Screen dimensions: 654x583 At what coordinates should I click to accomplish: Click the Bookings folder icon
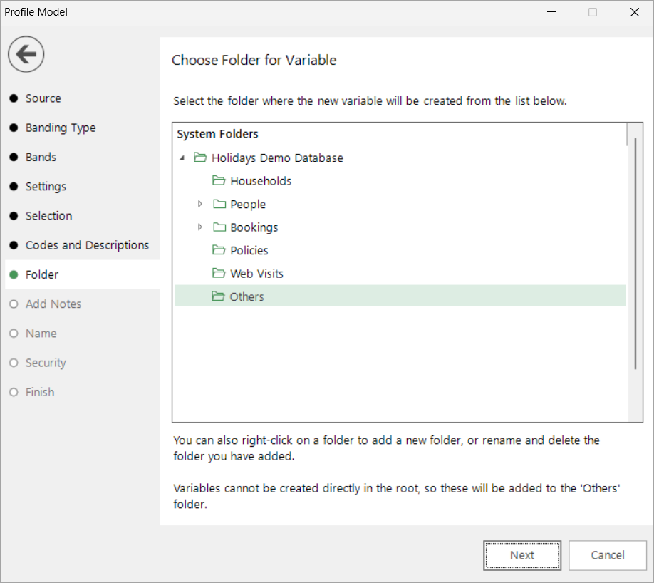219,227
